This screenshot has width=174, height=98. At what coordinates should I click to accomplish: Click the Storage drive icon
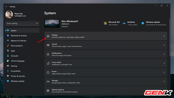(48, 81)
